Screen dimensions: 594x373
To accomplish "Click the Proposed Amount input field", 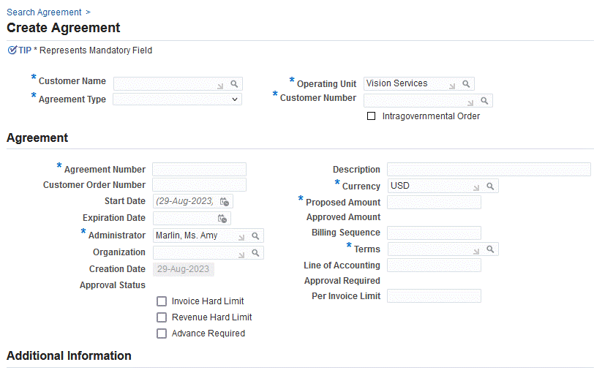I will 434,203.
